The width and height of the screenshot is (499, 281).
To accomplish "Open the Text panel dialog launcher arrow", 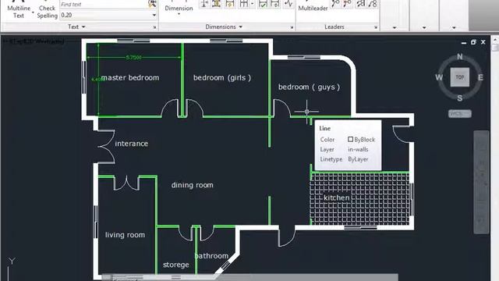I will tap(155, 27).
